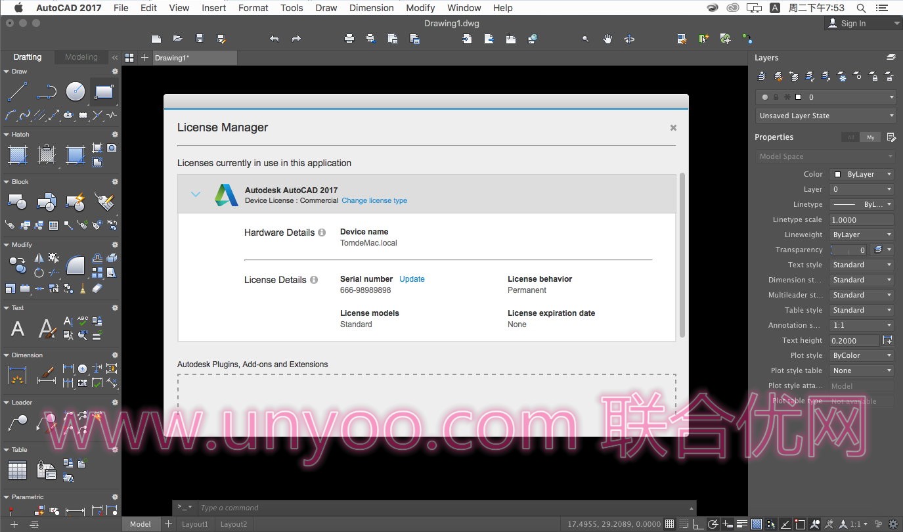The height and width of the screenshot is (532, 903).
Task: Click the Change license type link
Action: tap(374, 201)
